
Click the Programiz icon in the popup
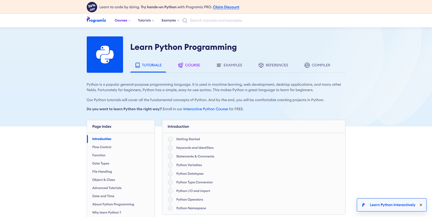pyautogui.click(x=363, y=205)
